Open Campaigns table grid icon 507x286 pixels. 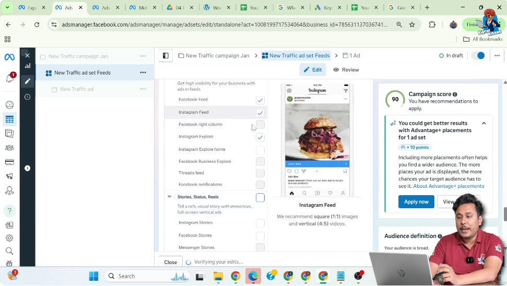(9, 119)
